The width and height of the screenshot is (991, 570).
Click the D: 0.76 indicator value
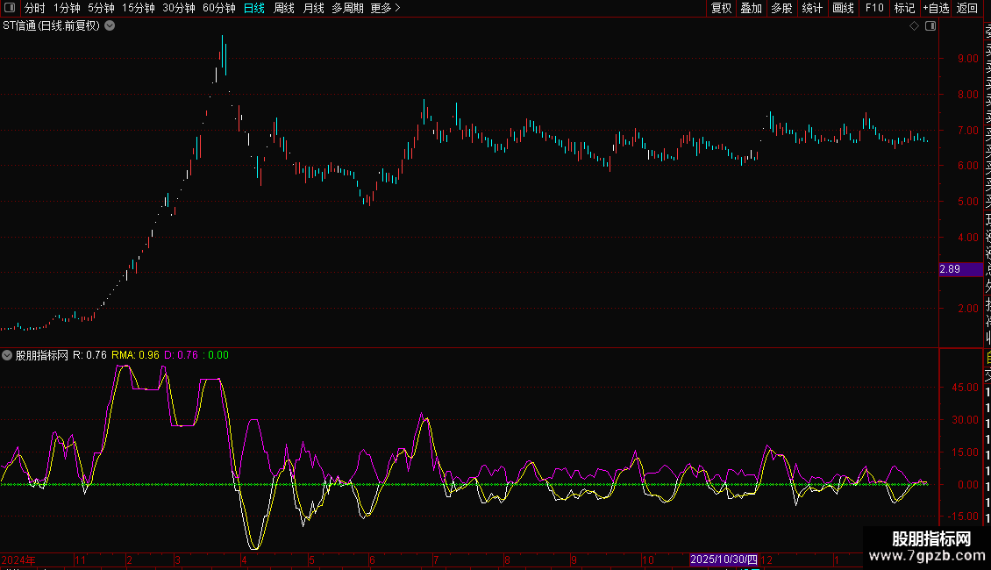tap(181, 355)
